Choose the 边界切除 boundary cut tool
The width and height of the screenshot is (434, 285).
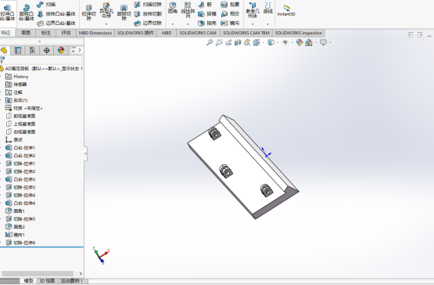(148, 23)
